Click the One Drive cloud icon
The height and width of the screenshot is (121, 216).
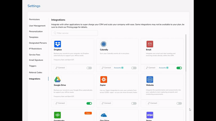coord(104,115)
